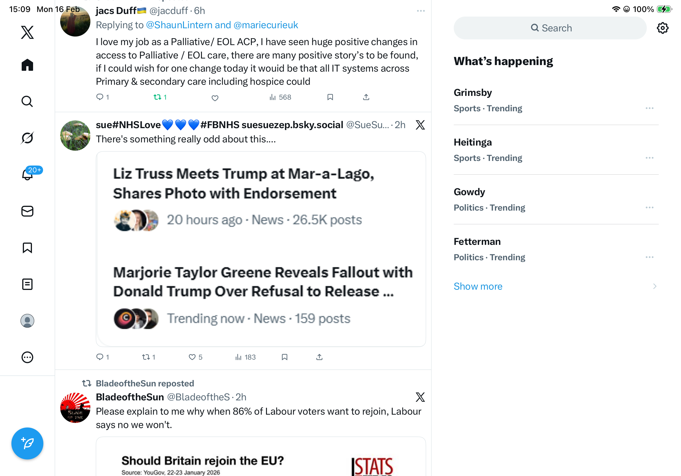Click the Search input field
Viewport: 681px width, 476px height.
(x=550, y=28)
